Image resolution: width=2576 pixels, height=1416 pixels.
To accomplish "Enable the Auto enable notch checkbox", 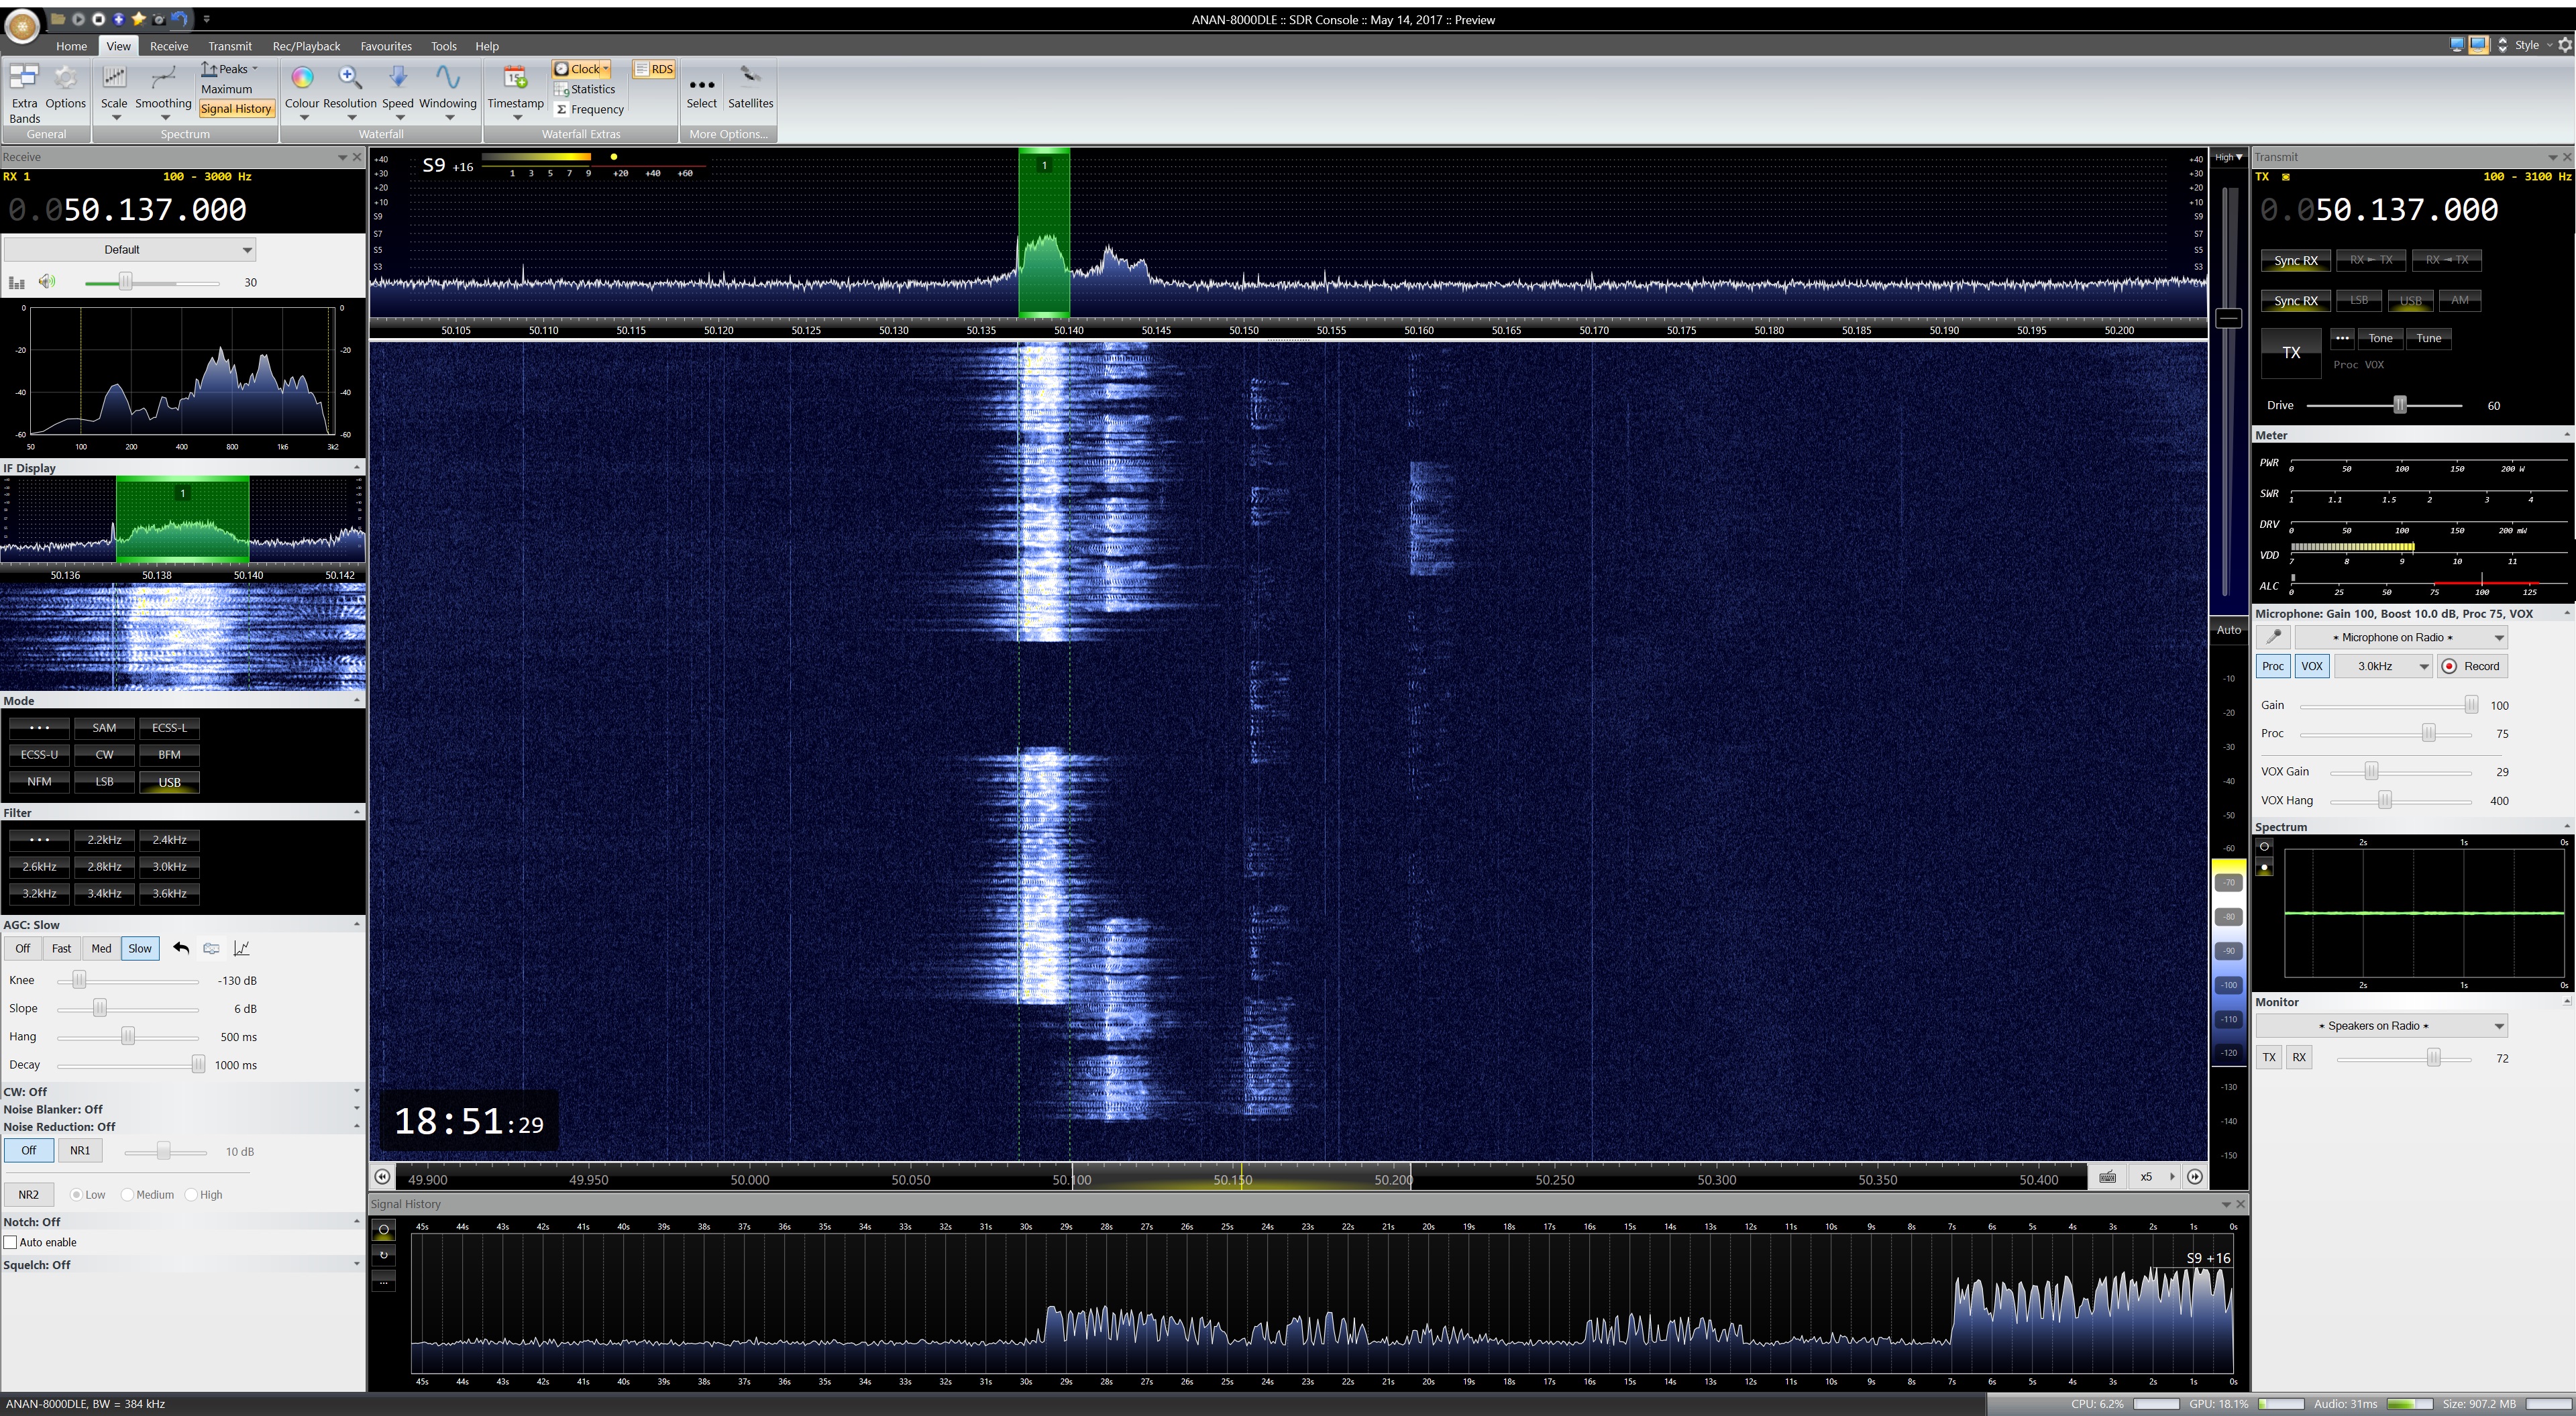I will (x=11, y=1242).
